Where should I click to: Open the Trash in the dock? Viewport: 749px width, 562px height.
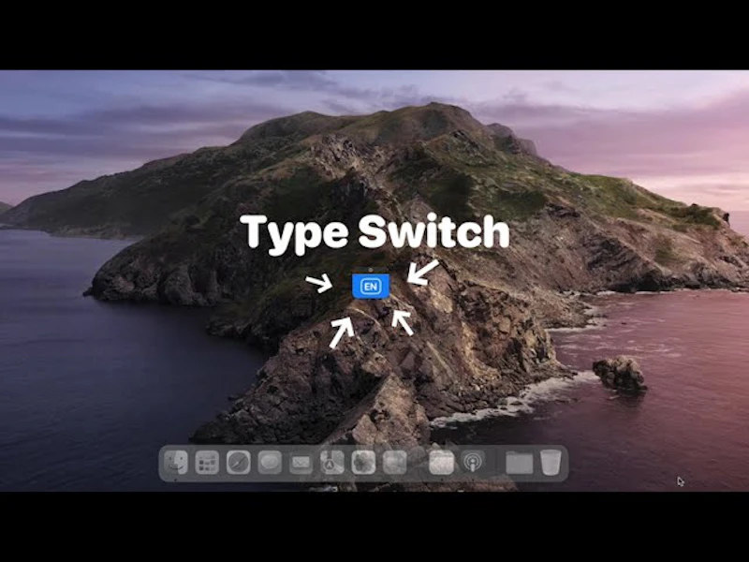[x=551, y=463]
